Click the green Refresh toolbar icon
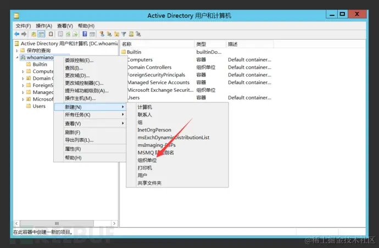379x248 pixels. (x=68, y=34)
